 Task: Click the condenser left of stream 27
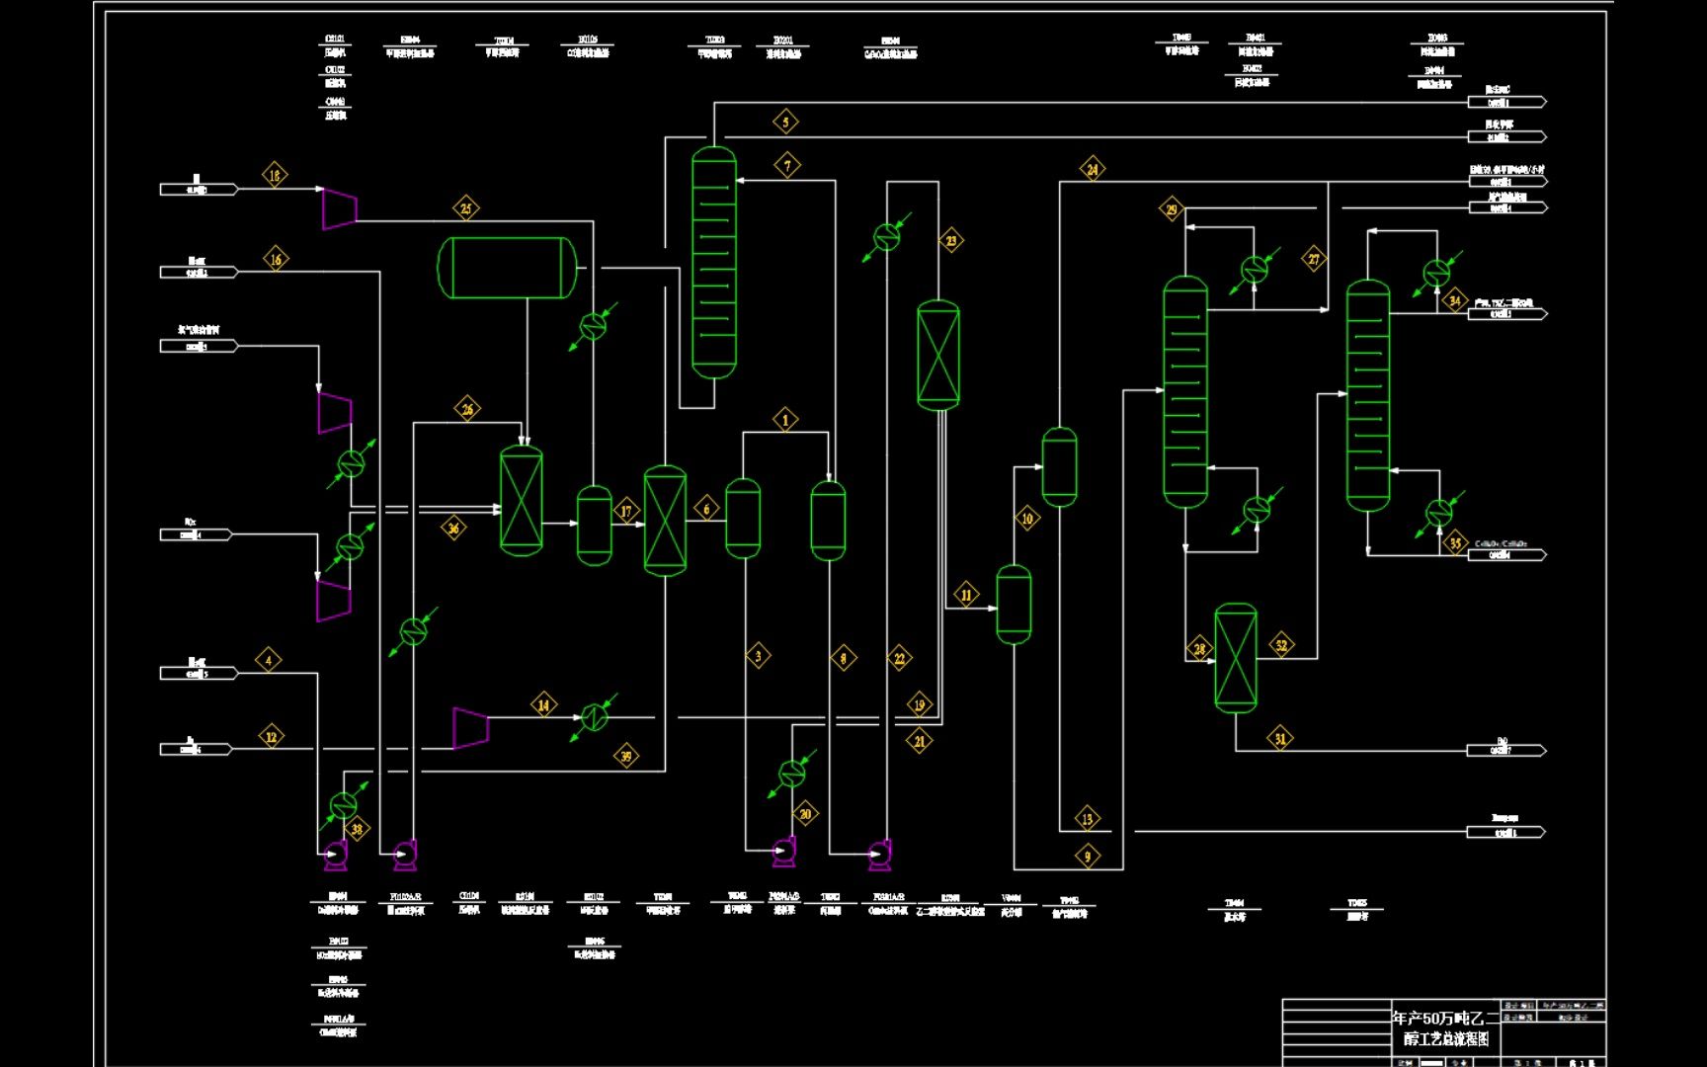[x=1255, y=270]
